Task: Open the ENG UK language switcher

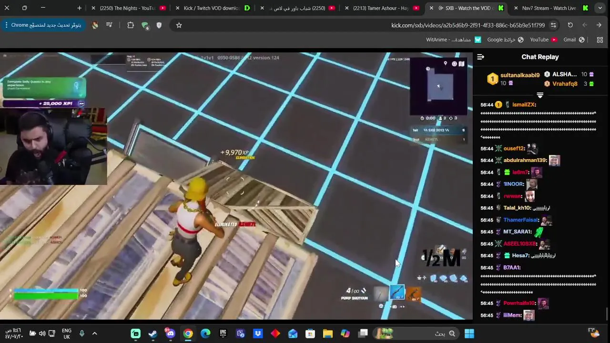Action: point(67,333)
